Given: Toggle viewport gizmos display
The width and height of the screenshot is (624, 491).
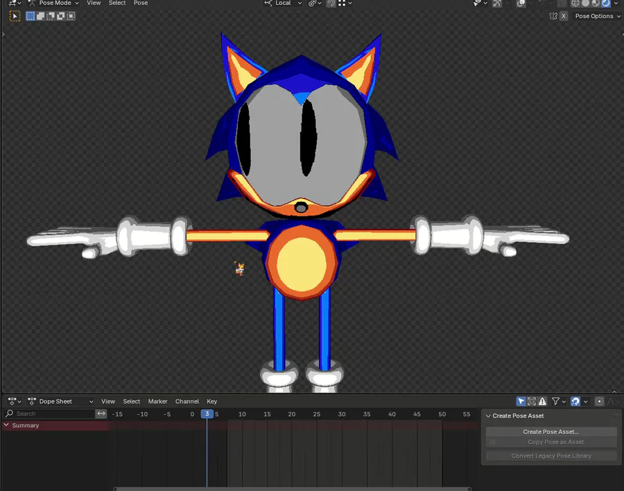Looking at the screenshot, I should pyautogui.click(x=497, y=3).
